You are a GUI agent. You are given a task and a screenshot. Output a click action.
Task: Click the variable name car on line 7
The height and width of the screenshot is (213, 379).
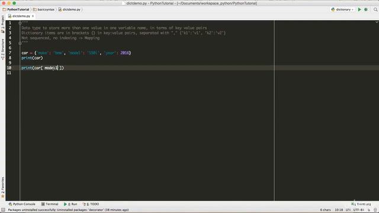[25, 53]
